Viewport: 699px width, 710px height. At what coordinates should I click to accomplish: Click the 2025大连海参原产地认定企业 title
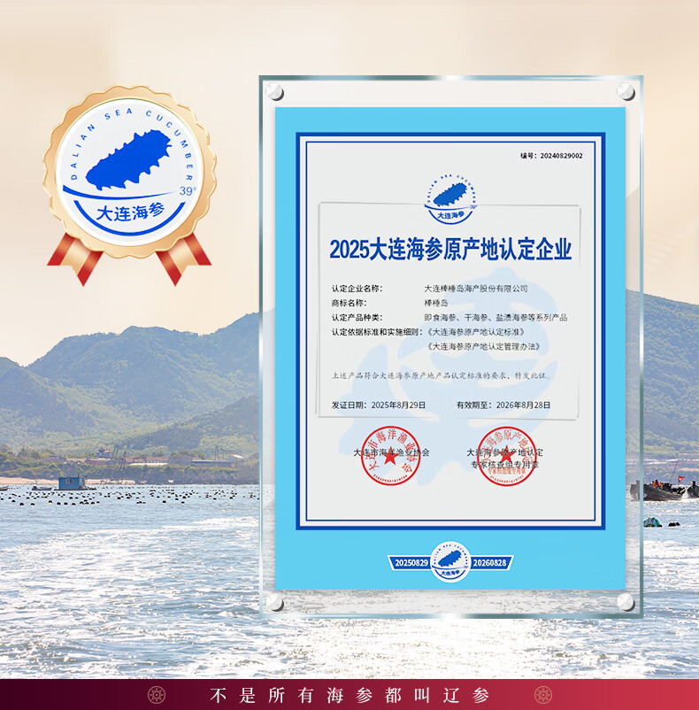(450, 249)
